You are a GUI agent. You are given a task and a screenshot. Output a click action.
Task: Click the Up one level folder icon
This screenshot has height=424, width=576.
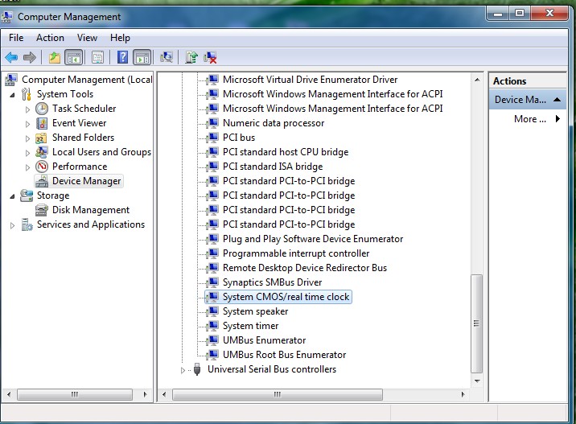(x=55, y=57)
